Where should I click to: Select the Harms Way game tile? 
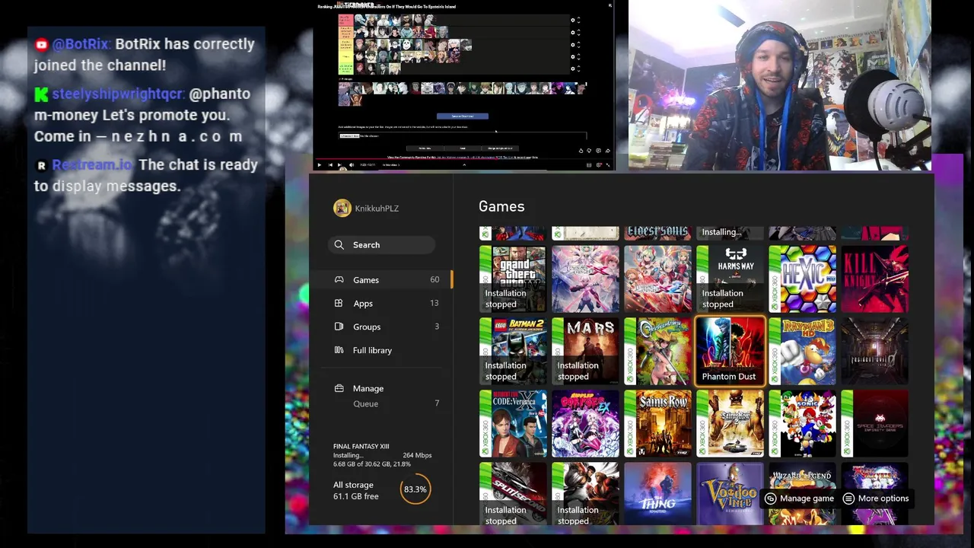(730, 279)
